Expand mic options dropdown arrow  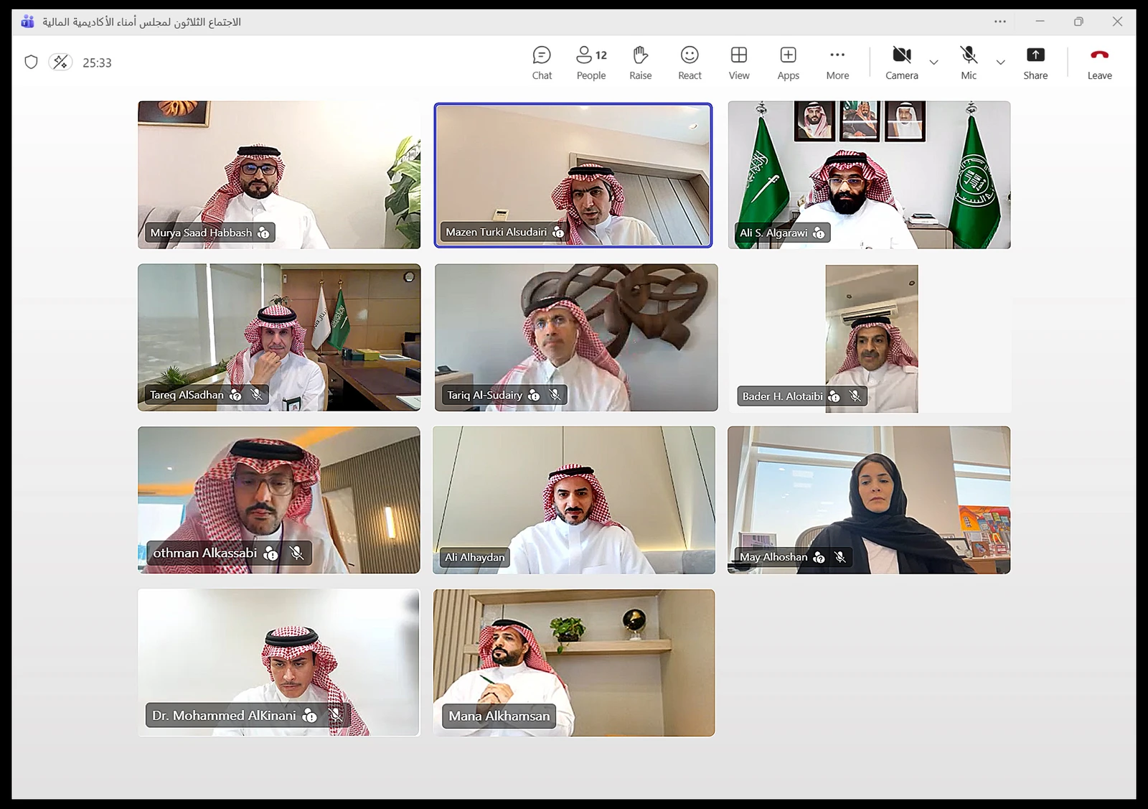point(1000,62)
